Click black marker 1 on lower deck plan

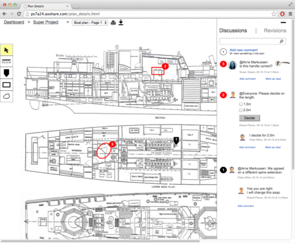pyautogui.click(x=176, y=140)
